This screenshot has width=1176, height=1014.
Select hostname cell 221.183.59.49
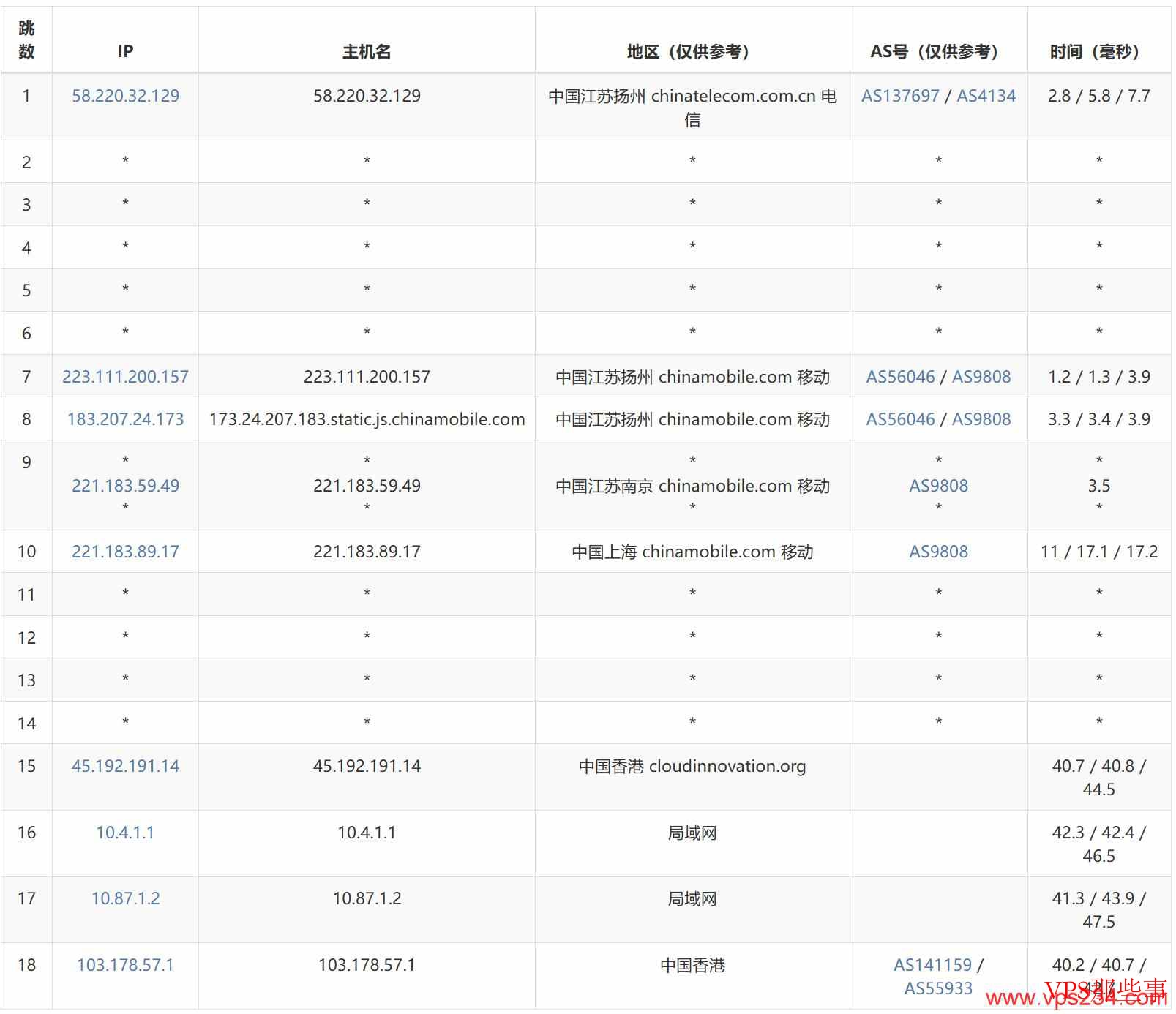click(x=367, y=486)
